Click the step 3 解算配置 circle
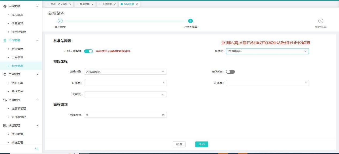 321,21
